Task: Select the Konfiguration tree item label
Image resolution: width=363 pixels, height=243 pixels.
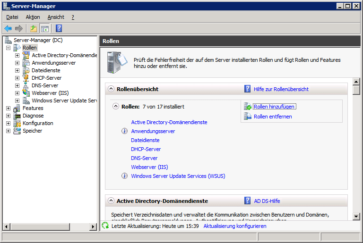Action: pos(38,123)
